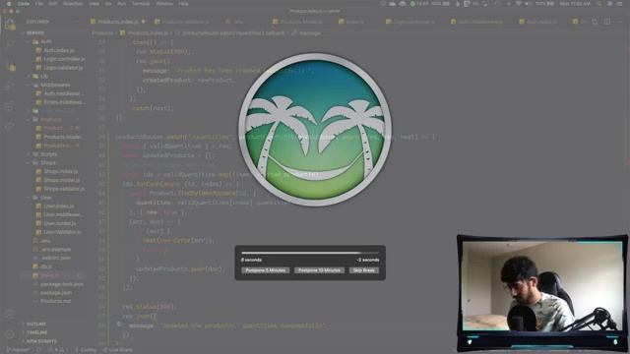Image resolution: width=630 pixels, height=354 pixels.
Task: Open Shops.model.js in the explorer
Action: (x=61, y=180)
